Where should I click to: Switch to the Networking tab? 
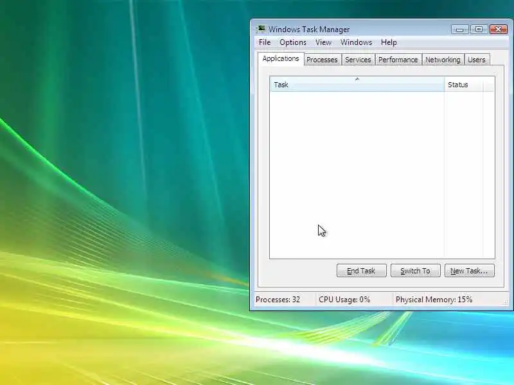pos(443,60)
